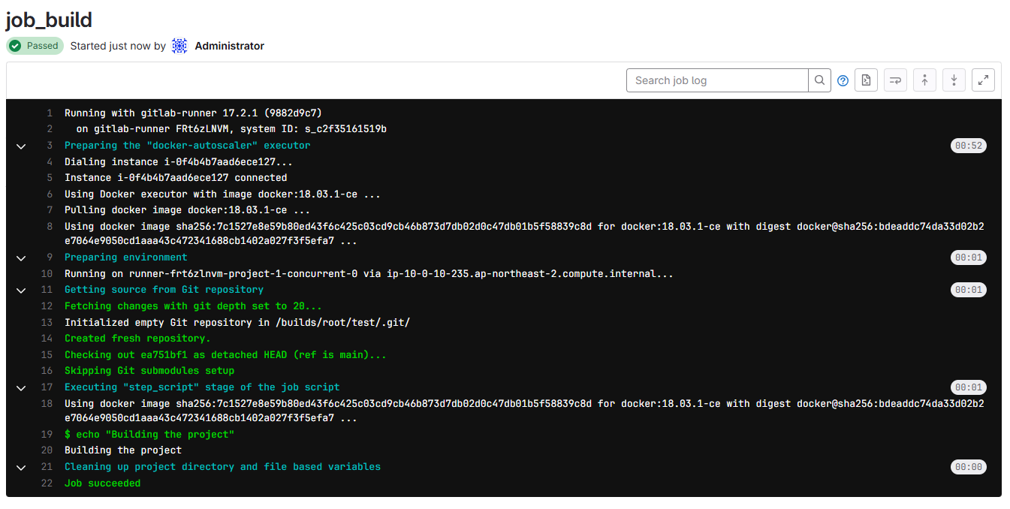Show the raw job log
The height and width of the screenshot is (509, 1010).
[x=866, y=80]
